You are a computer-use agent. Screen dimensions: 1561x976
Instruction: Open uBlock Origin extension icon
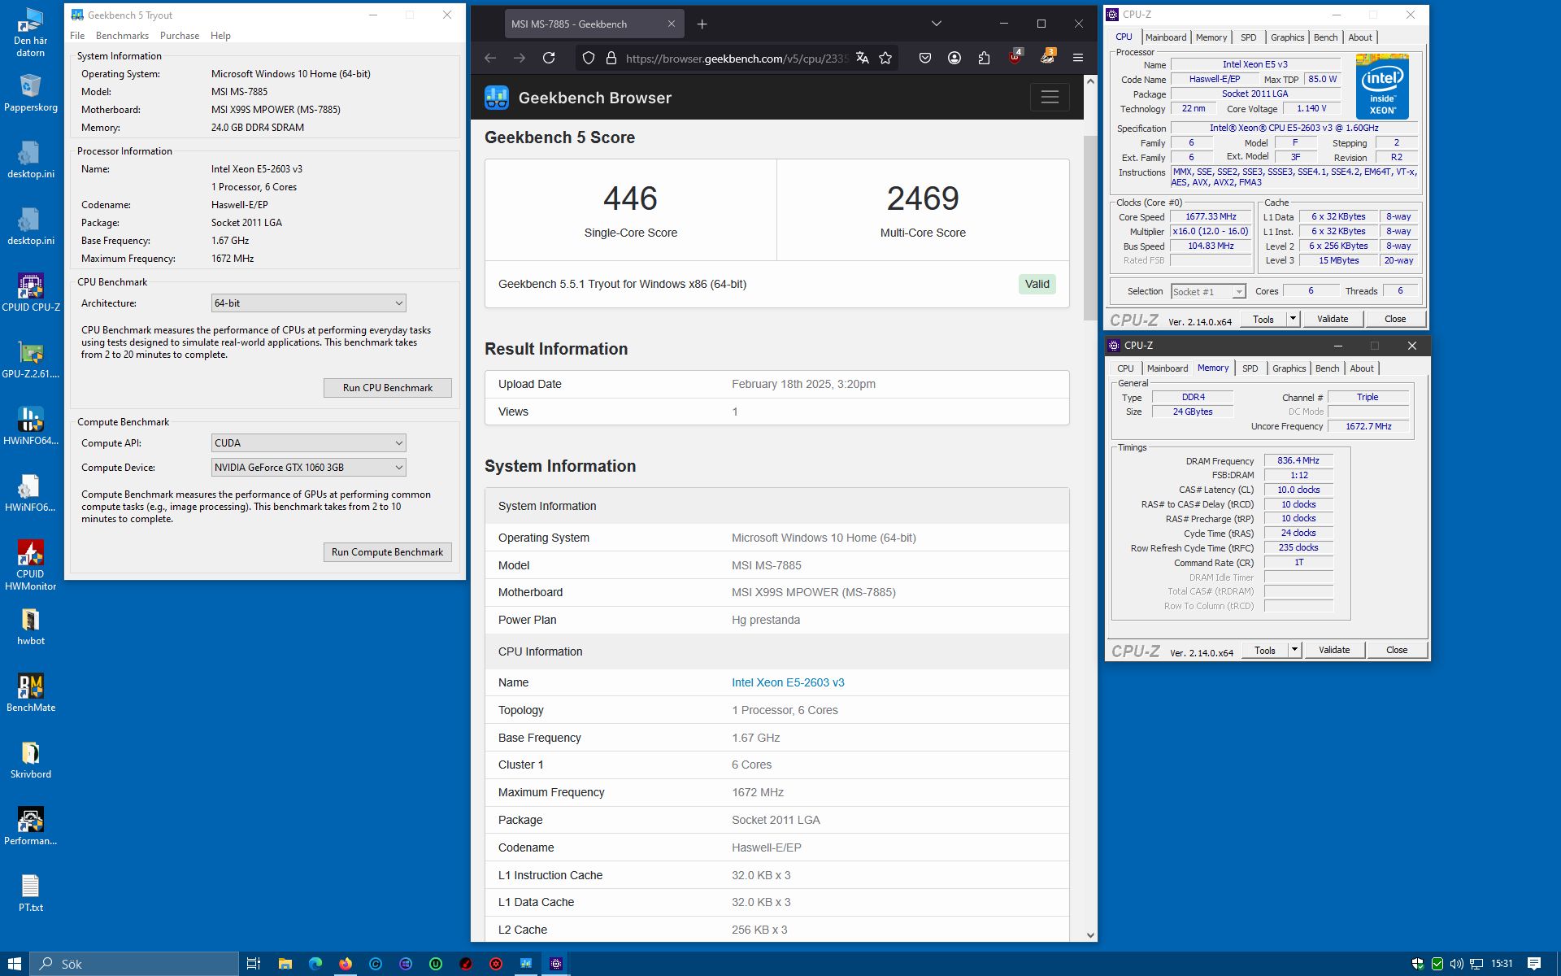click(x=1015, y=56)
